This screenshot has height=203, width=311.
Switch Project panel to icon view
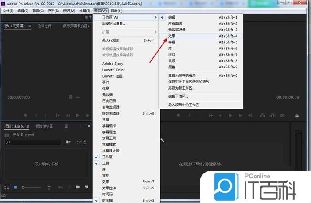click(x=16, y=188)
